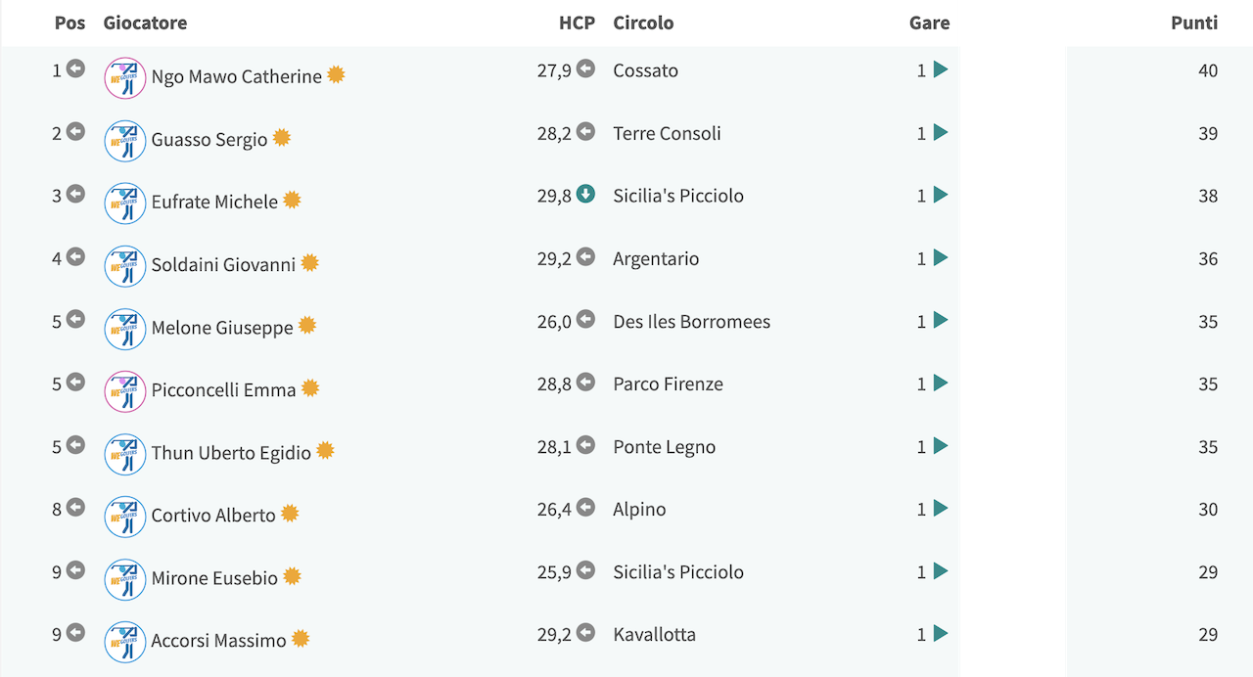Click the Circolo column header
Viewport: 1253px width, 677px height.
click(x=643, y=23)
